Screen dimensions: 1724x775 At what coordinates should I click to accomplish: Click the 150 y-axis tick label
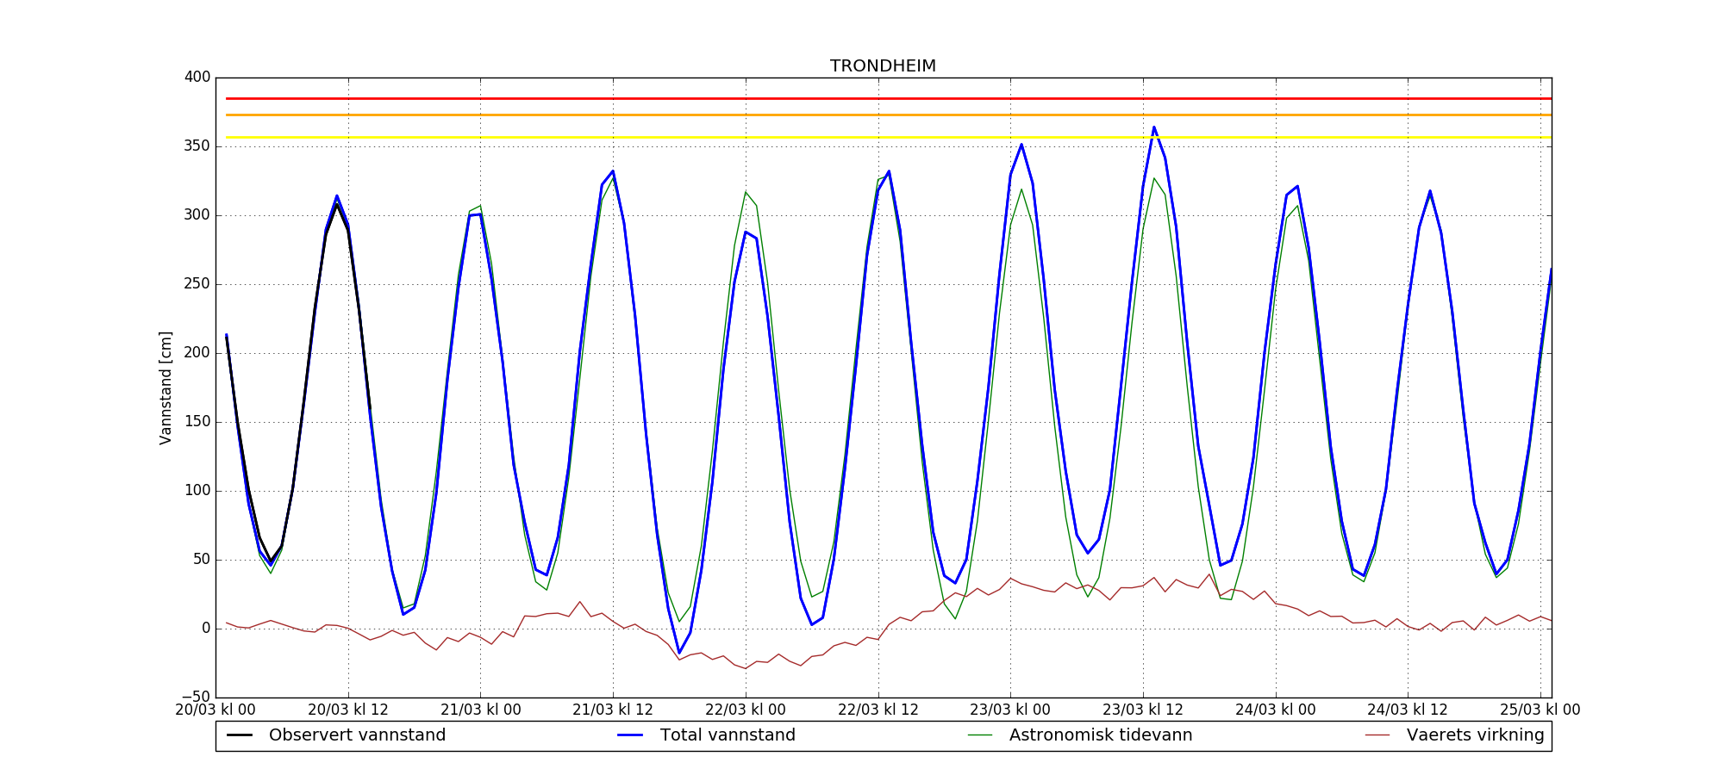point(197,422)
